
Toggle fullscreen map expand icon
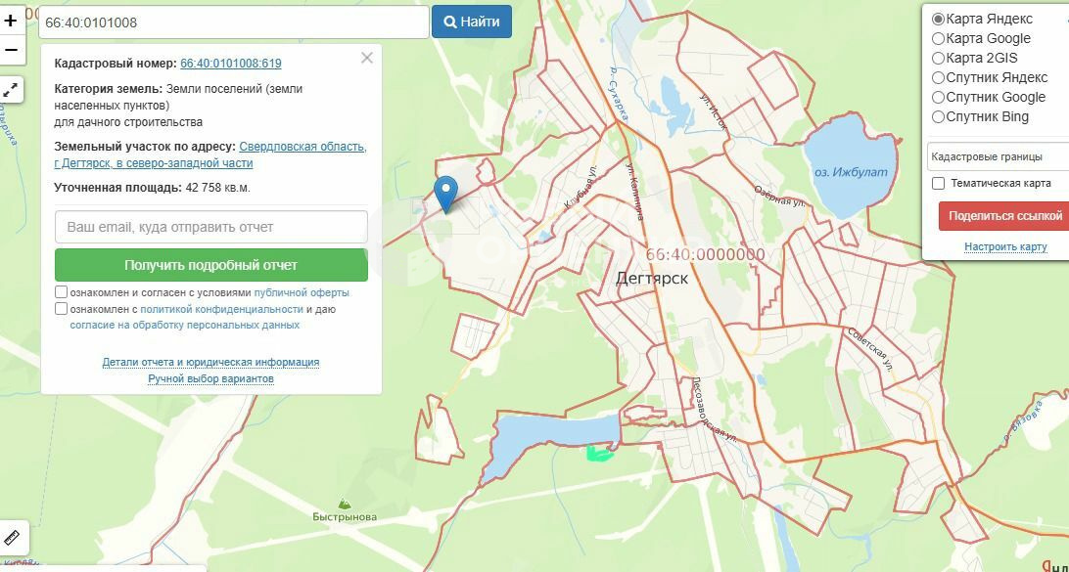[x=11, y=90]
